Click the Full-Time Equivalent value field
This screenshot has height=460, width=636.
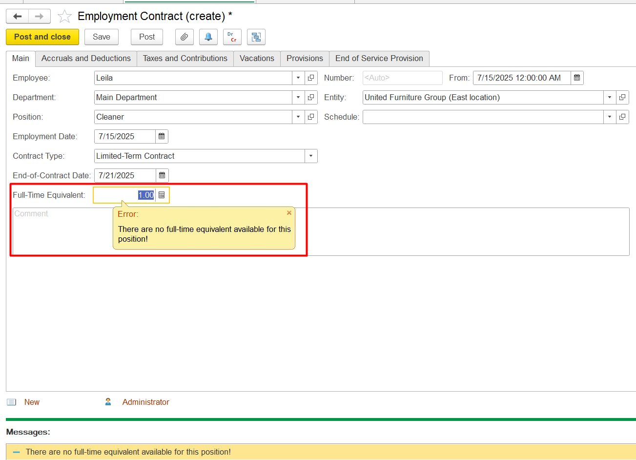click(x=124, y=195)
